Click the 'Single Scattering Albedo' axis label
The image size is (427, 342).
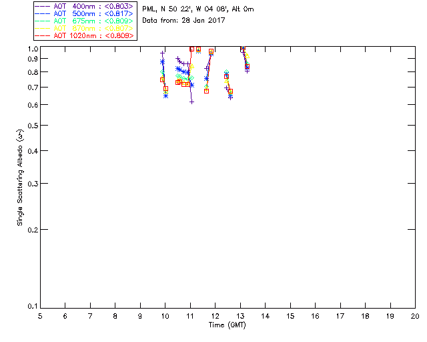pyautogui.click(x=20, y=178)
